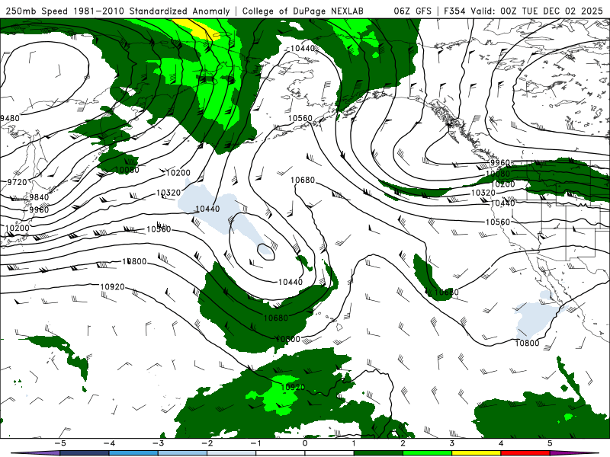This screenshot has height=457, width=610.
Task: Click the positive '3' tick on the color scale
Action: 452,443
